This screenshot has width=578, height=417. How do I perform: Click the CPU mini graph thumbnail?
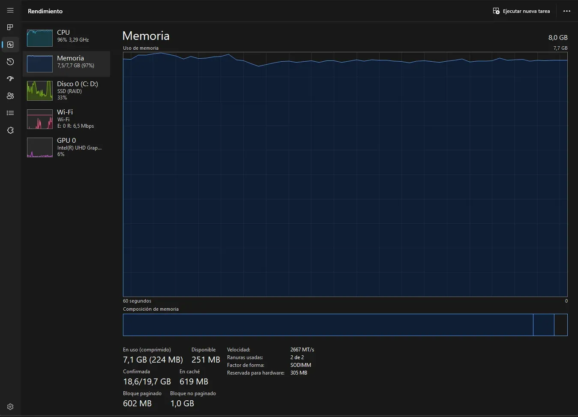coord(40,38)
